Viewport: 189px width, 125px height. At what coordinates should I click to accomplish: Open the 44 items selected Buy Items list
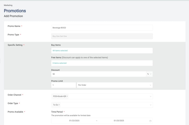[102, 51]
